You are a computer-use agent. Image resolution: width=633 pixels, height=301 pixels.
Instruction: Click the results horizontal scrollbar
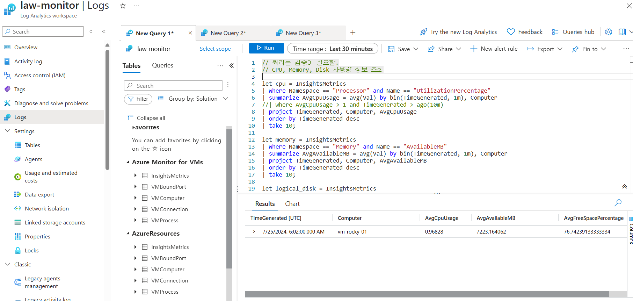point(427,294)
